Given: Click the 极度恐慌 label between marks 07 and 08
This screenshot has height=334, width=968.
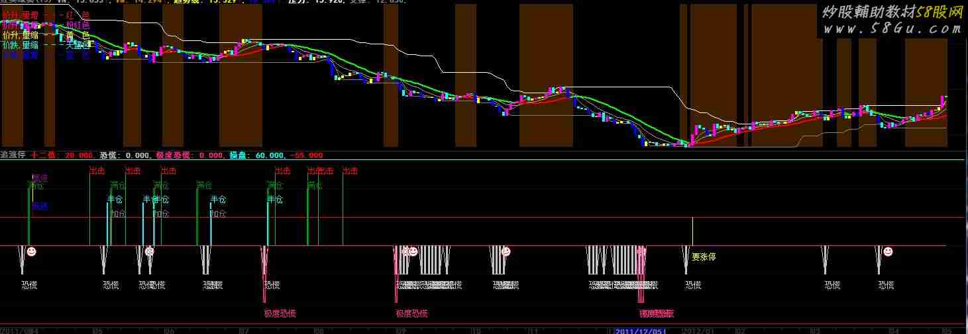Looking at the screenshot, I should pos(280,313).
